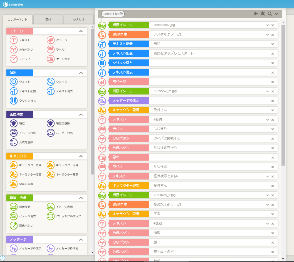Pick メッセージ枠表示 component in メッセージ panel
294x262 pixels.
click(14, 248)
